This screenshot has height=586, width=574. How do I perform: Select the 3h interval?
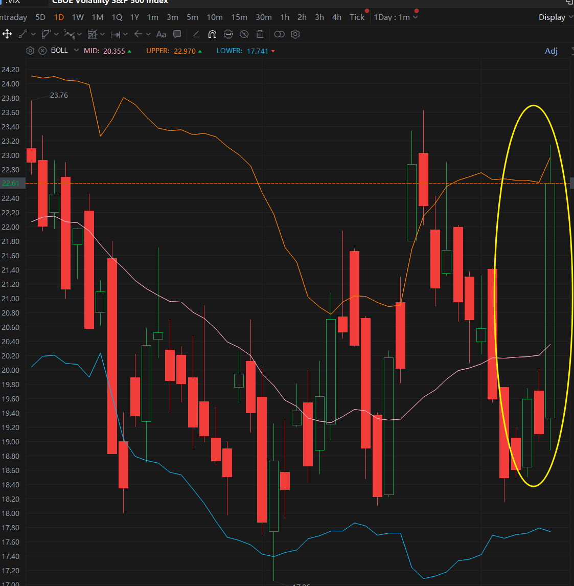pyautogui.click(x=319, y=17)
